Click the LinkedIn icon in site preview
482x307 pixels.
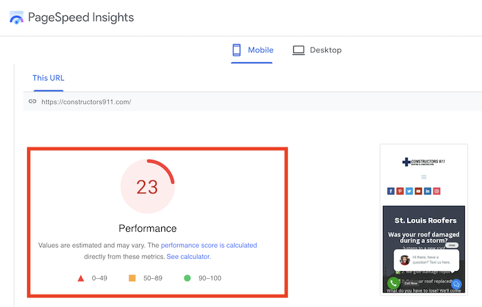click(x=428, y=191)
